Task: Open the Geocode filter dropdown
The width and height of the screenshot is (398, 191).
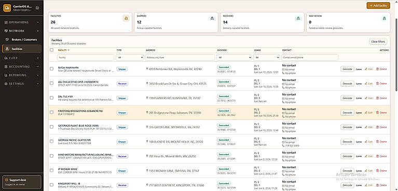Action: [234, 58]
